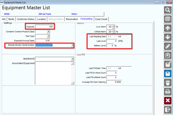Viewport: 173px width, 115px height.
Task: Delete record with trash can icon
Action: (168, 83)
